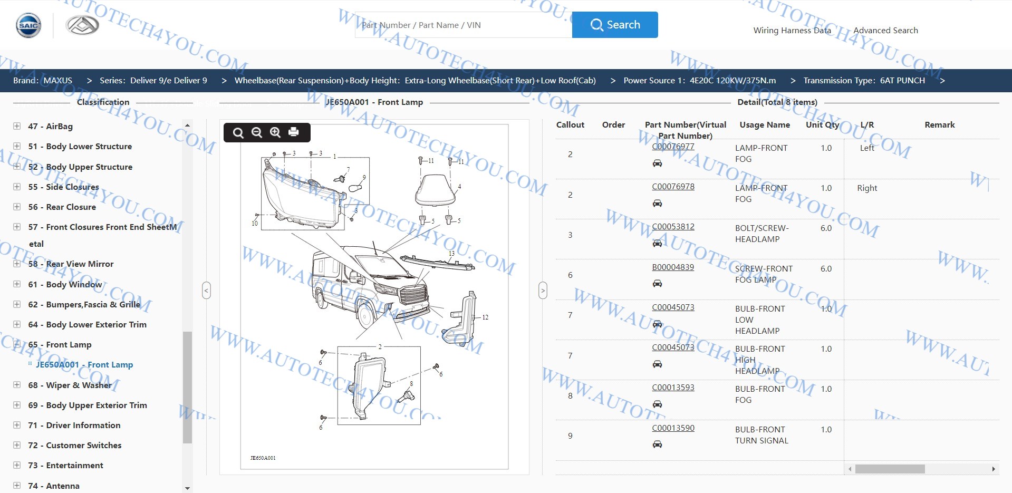Open part number C00053812 link
This screenshot has width=1012, height=493.
(x=673, y=227)
